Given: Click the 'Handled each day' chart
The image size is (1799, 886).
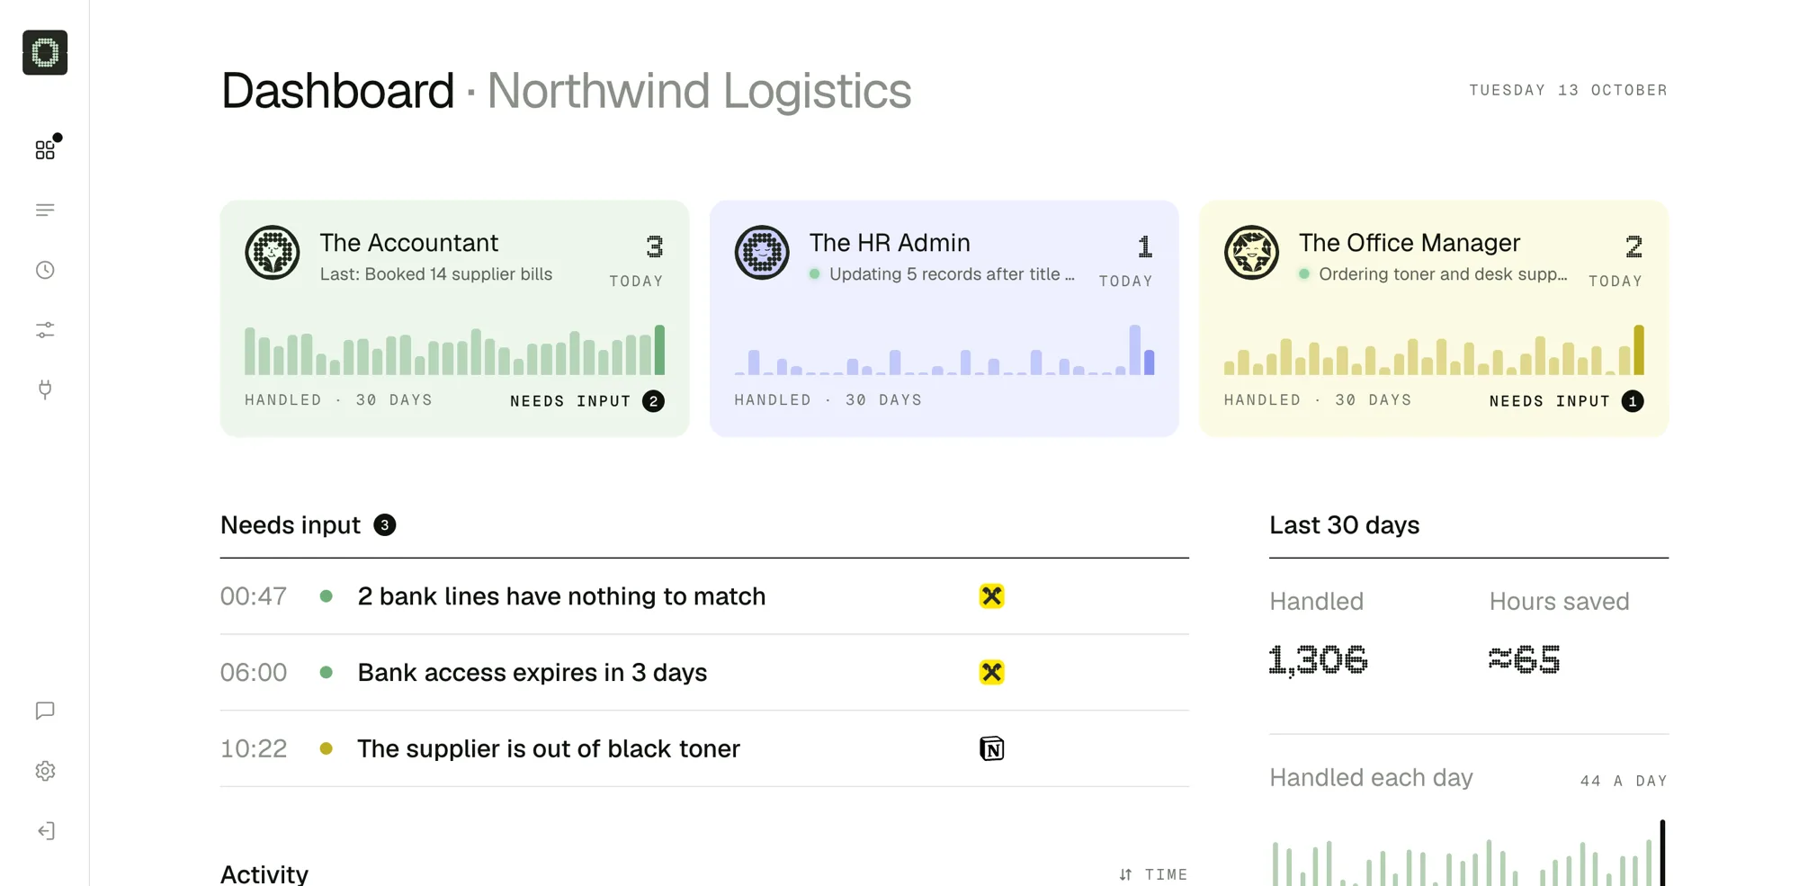Looking at the screenshot, I should click(x=1468, y=852).
